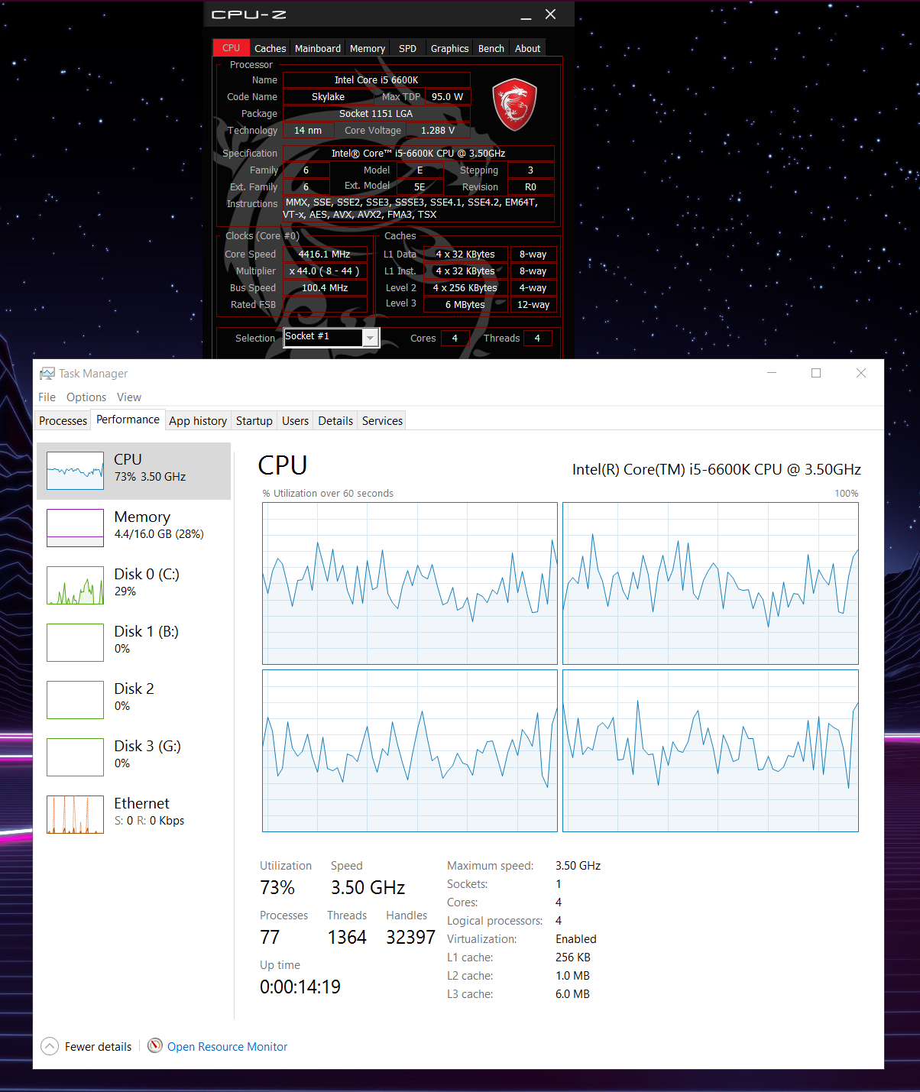Click the Cores count field in CPU-Z
The width and height of the screenshot is (920, 1092).
point(455,337)
